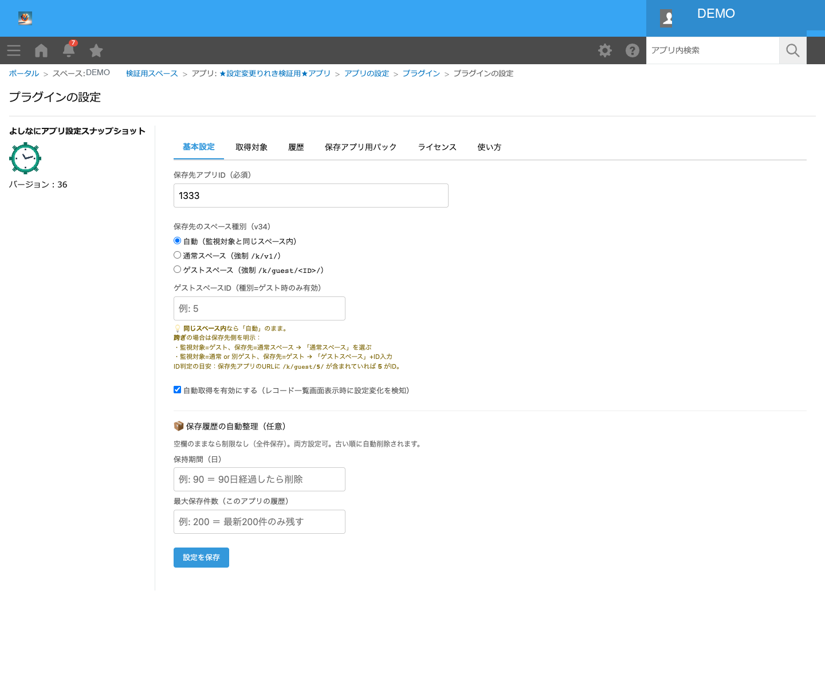Click the DEMO user name
Screen dimensions: 825x688
click(x=716, y=14)
